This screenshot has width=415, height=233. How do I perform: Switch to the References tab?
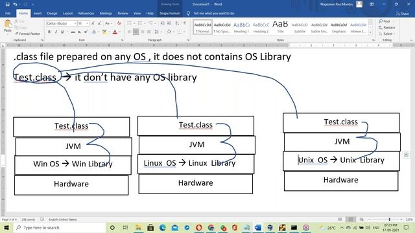coord(86,13)
